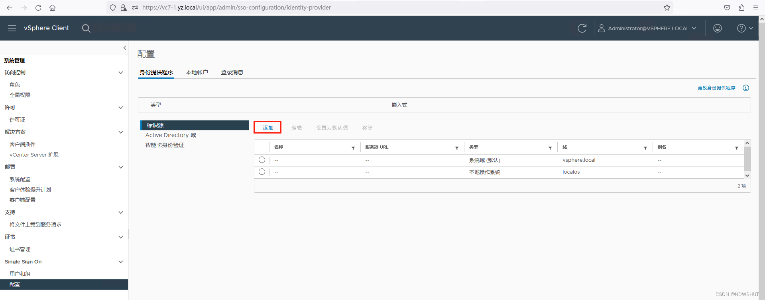Collapse the 许可 section
The width and height of the screenshot is (765, 300).
coord(121,108)
